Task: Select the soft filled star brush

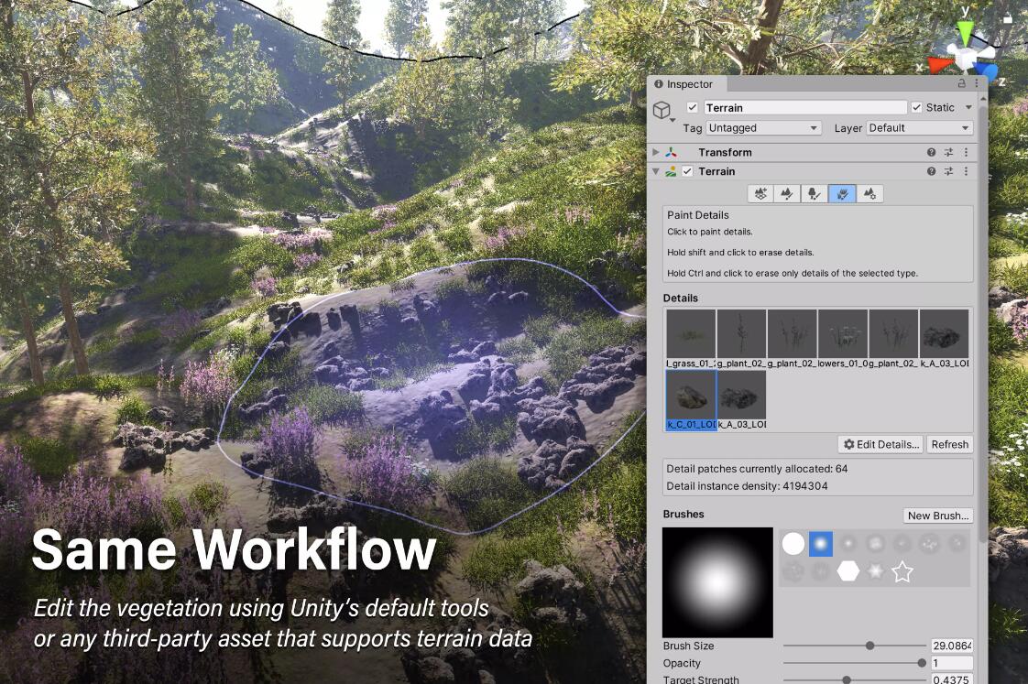Action: pyautogui.click(x=875, y=571)
